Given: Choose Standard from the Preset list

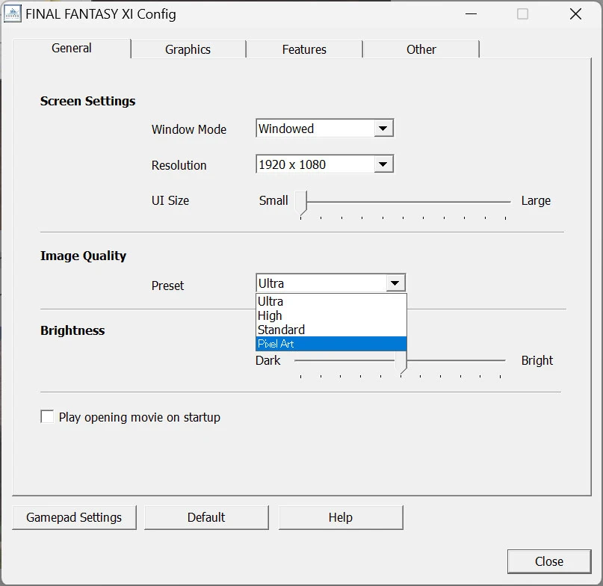Looking at the screenshot, I should (x=331, y=330).
